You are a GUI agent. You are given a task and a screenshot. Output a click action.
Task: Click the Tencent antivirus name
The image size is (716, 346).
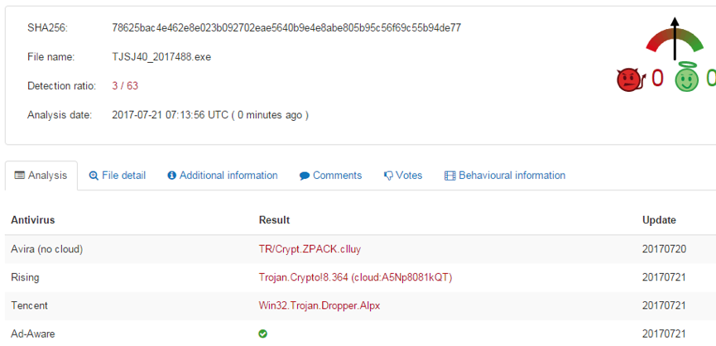point(29,305)
